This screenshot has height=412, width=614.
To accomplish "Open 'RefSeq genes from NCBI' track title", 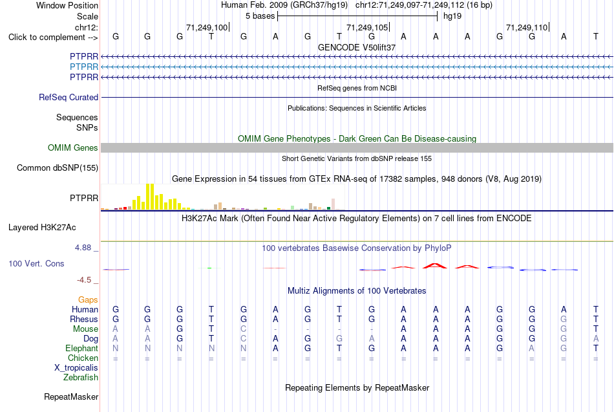I will [x=357, y=88].
